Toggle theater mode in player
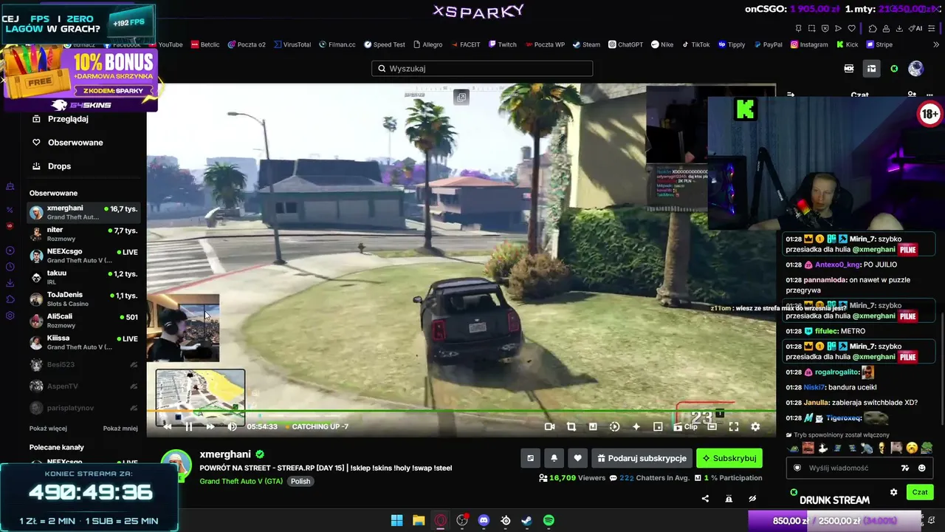 tap(712, 426)
